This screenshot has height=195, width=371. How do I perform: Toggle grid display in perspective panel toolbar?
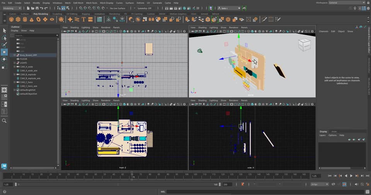point(221,31)
